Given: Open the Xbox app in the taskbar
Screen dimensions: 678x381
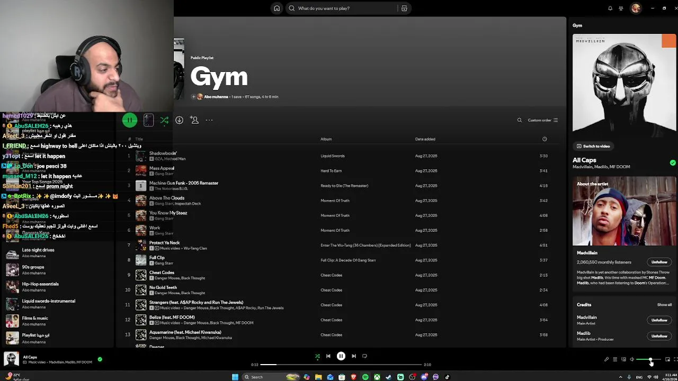Looking at the screenshot, I should point(377,377).
